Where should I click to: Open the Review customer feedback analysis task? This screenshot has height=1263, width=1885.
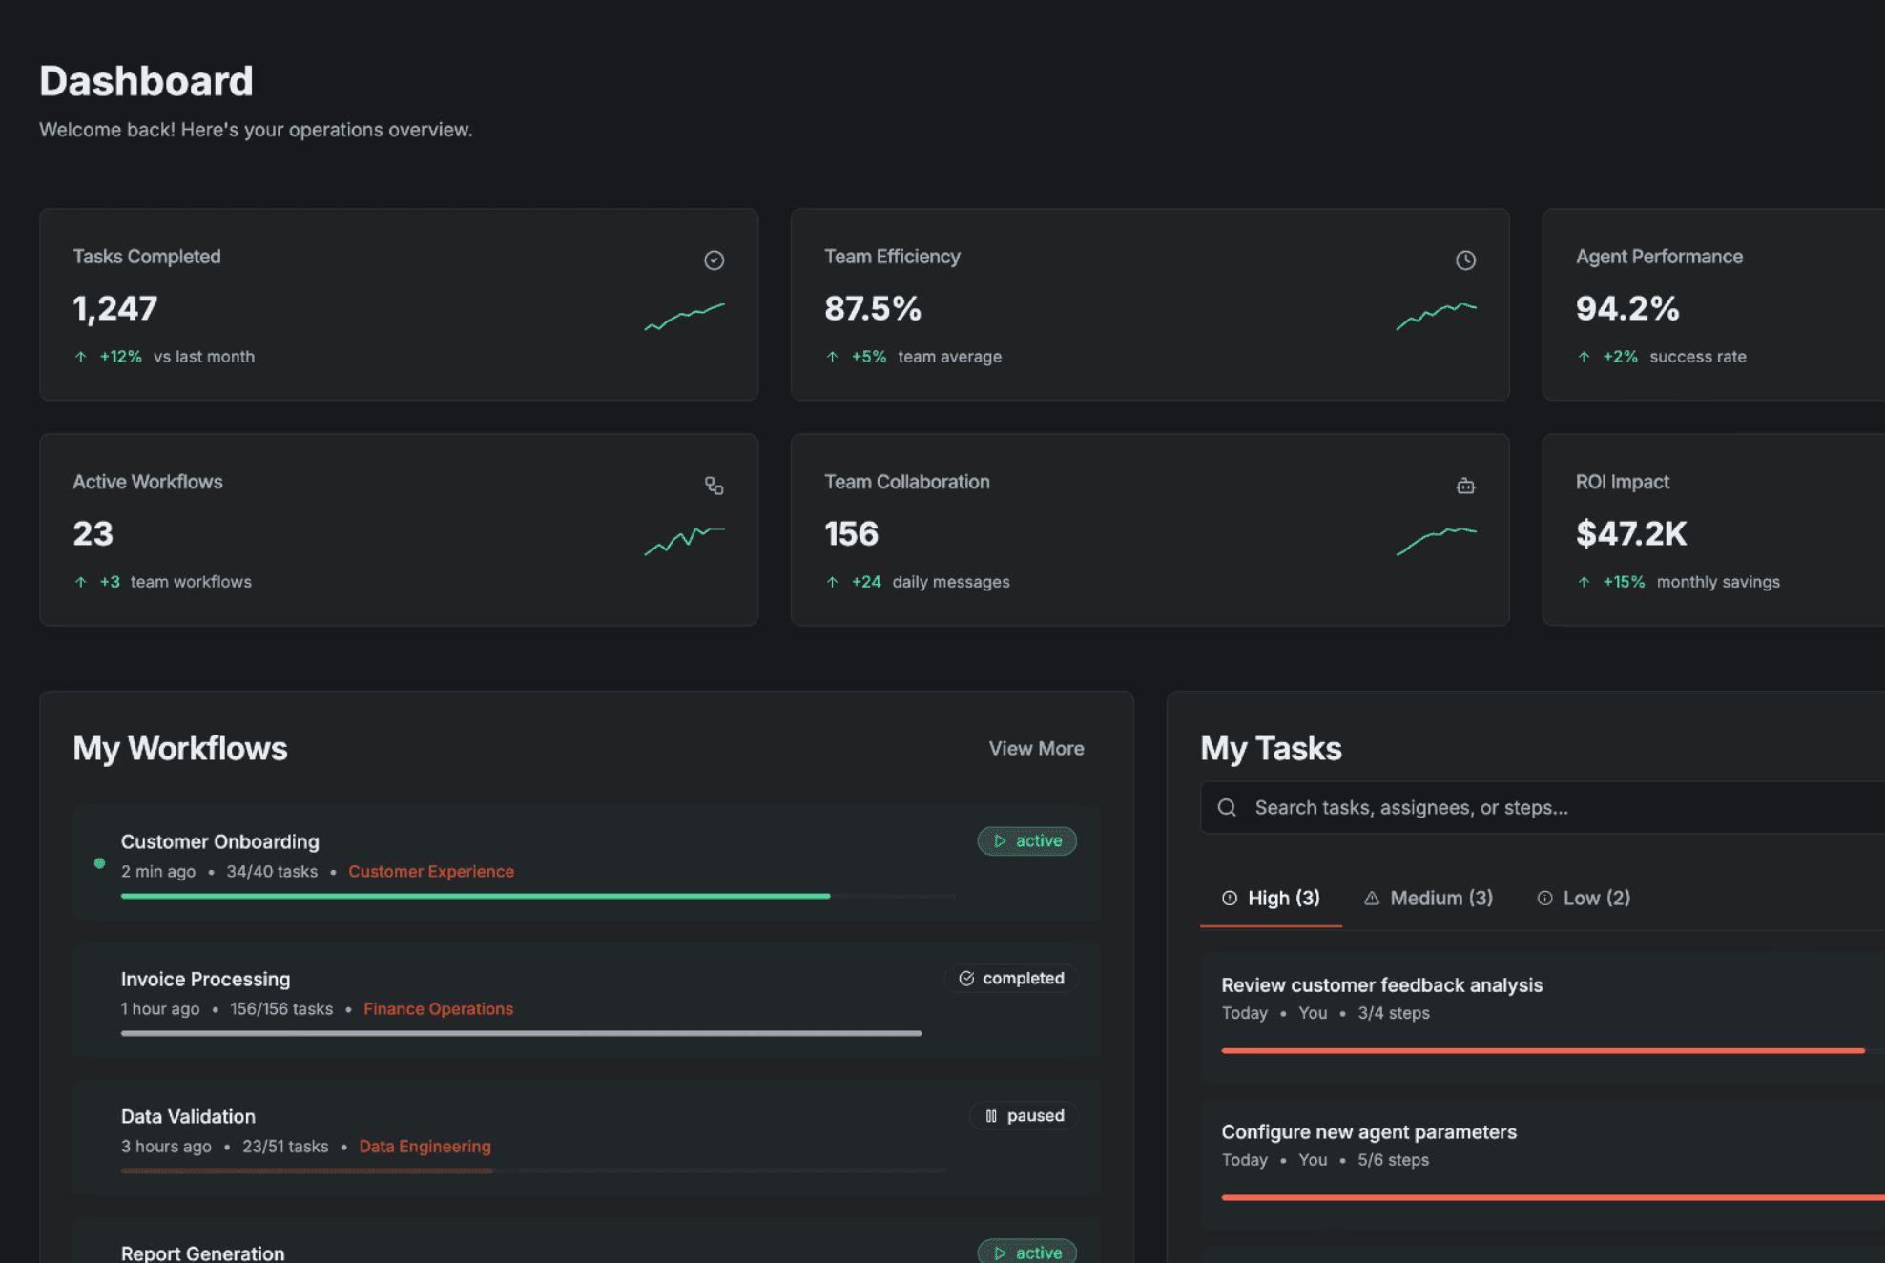(x=1381, y=984)
